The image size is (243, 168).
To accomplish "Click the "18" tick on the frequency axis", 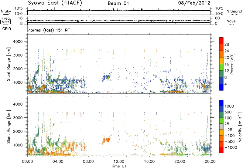I will point(20,18).
